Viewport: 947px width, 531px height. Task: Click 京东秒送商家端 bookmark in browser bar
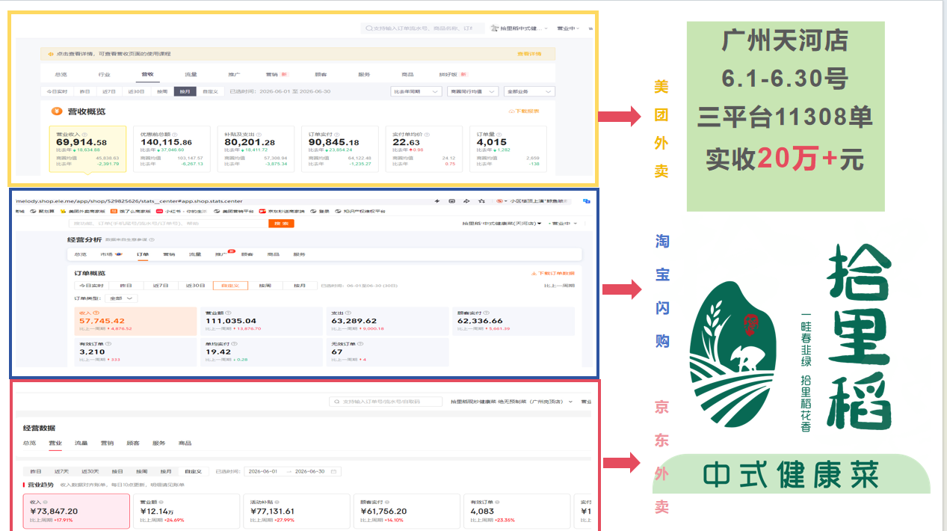point(283,212)
